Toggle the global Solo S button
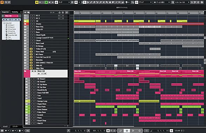206x133 pixels. [x=40, y=2]
